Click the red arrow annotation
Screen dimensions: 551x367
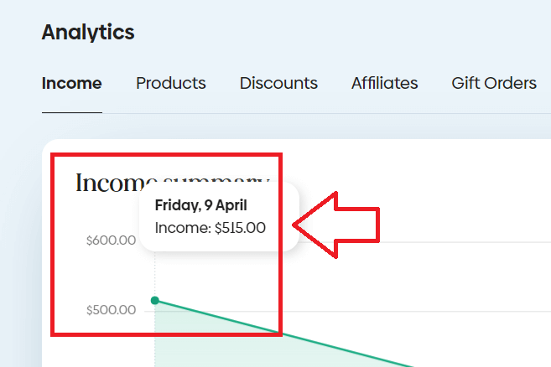tap(335, 224)
